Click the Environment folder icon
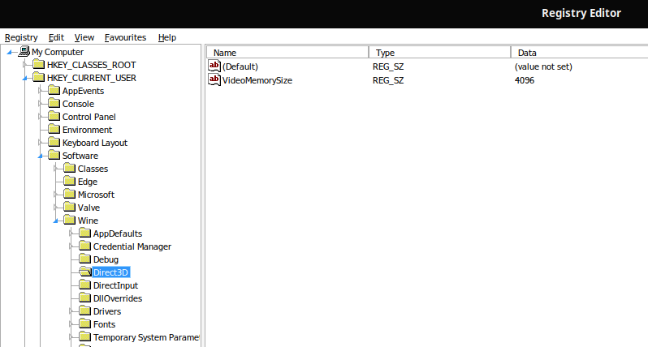This screenshot has width=648, height=347. [x=54, y=129]
